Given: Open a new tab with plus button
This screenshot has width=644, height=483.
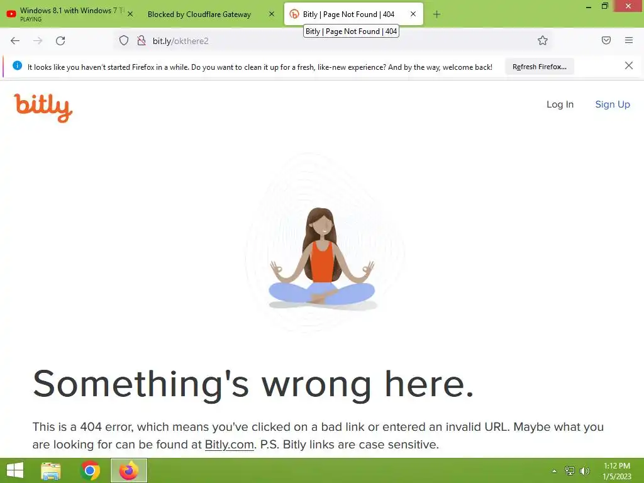Looking at the screenshot, I should coord(436,14).
